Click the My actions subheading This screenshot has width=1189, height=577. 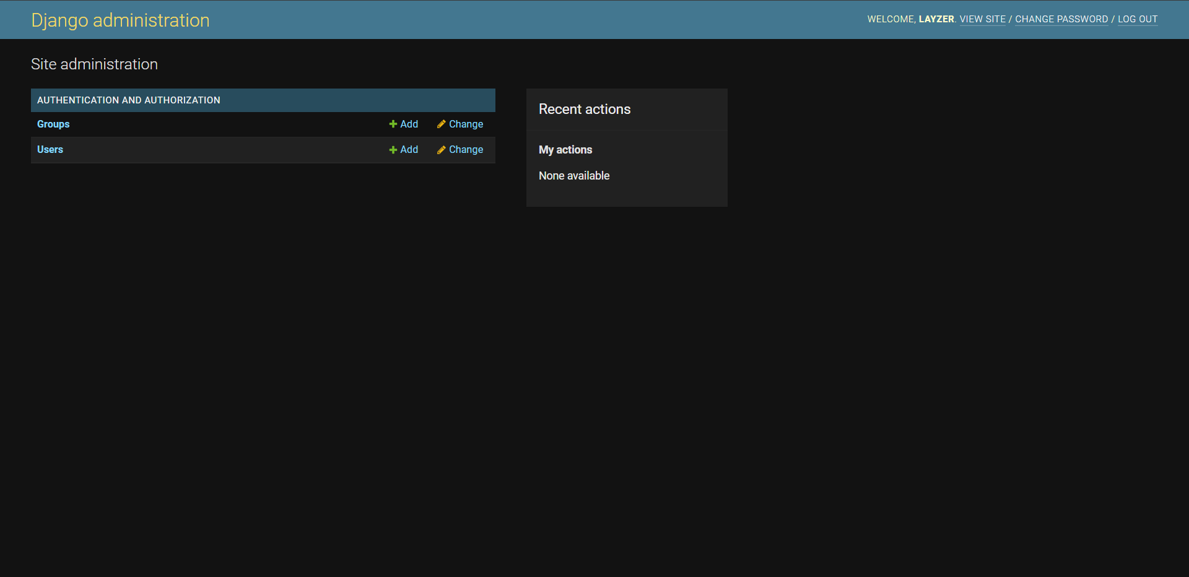click(565, 150)
